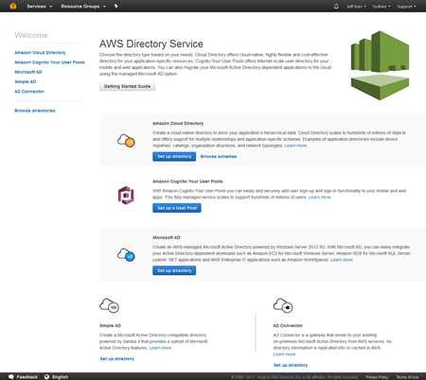The width and height of the screenshot is (426, 380).
Task: Click the Microsoft AD section title
Action: tap(167, 237)
